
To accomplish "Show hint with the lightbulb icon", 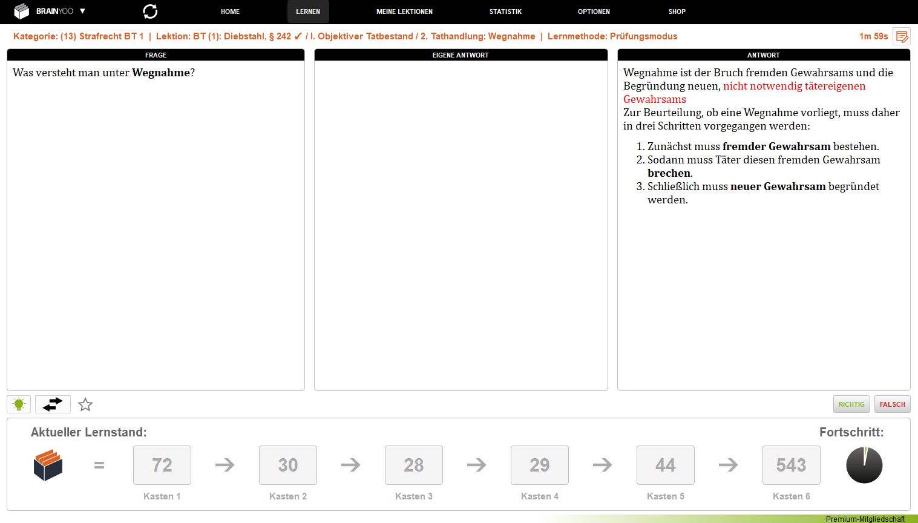I will click(x=19, y=404).
